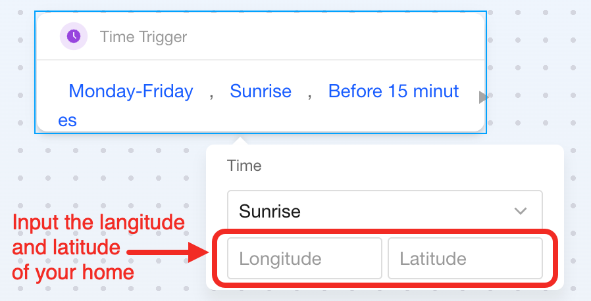The image size is (591, 301).
Task: Click the purple clock icon
Action: click(74, 36)
